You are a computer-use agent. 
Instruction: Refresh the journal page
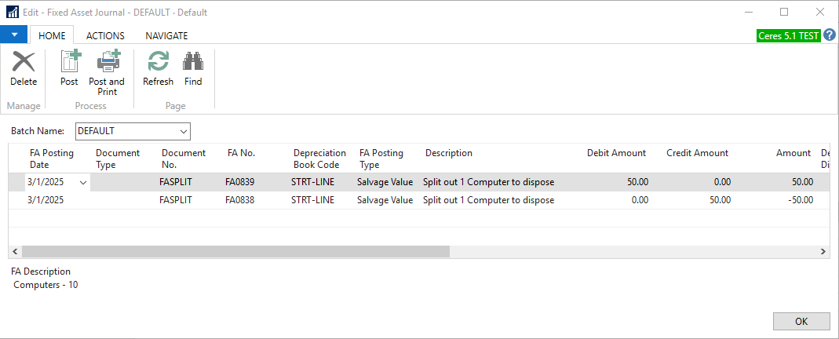point(158,63)
